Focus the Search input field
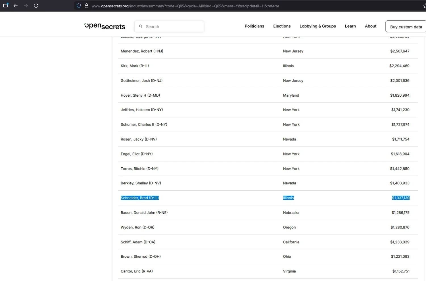The image size is (426, 281). pos(169,26)
